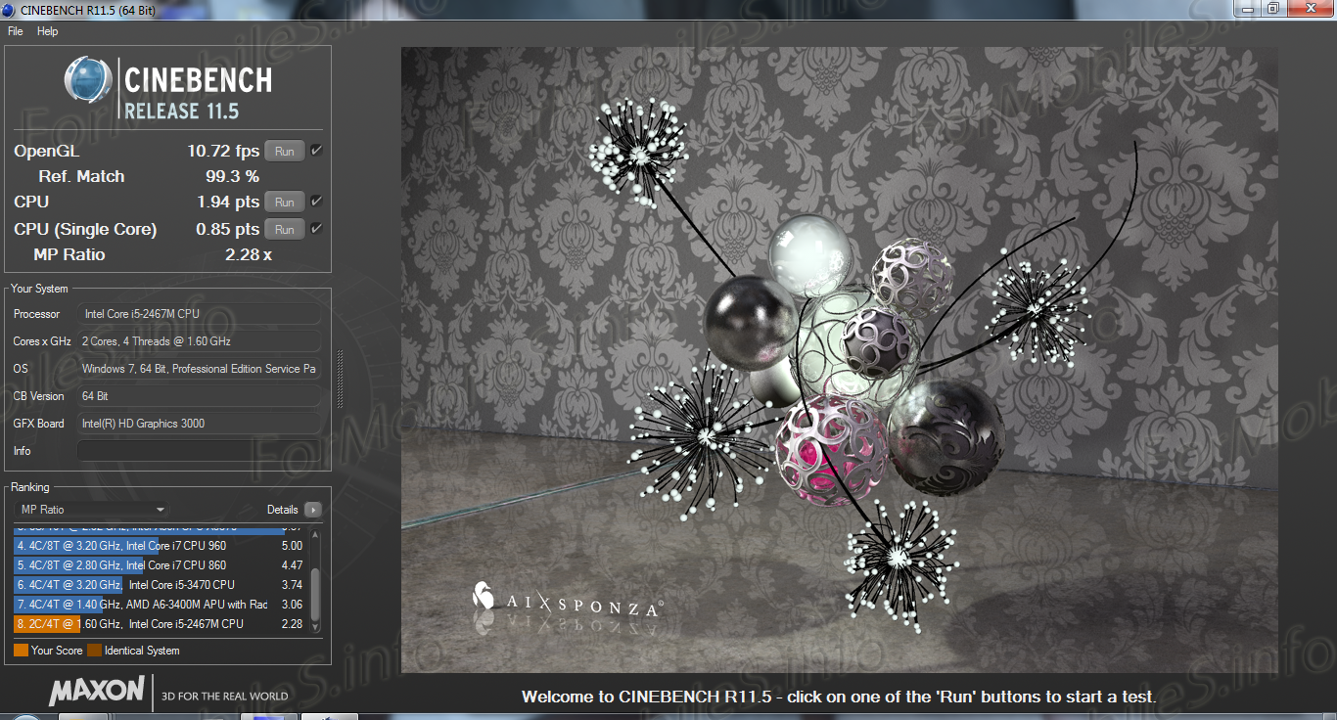The width and height of the screenshot is (1337, 720).
Task: Click the Cinebench app icon in title bar
Action: (x=10, y=10)
